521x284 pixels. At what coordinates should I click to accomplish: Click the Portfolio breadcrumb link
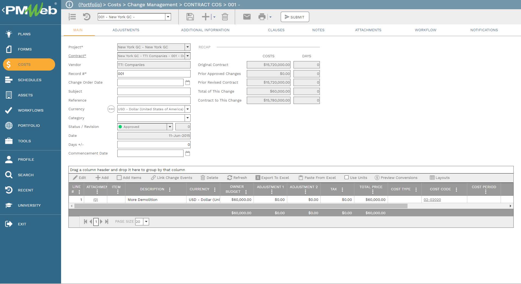(90, 5)
